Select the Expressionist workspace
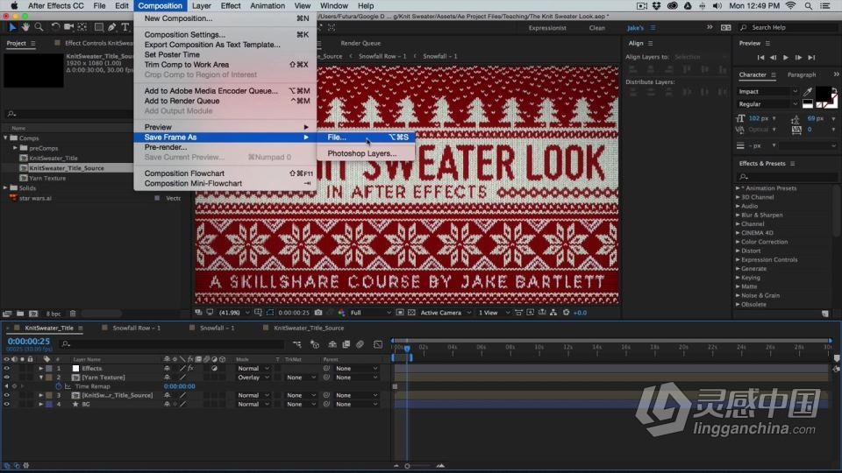Viewport: 842px width, 473px height. click(x=547, y=28)
